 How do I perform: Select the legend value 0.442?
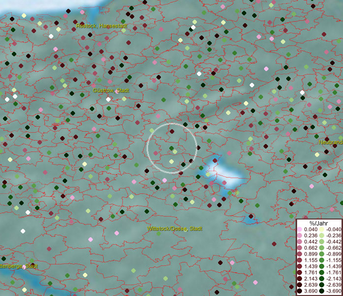pos(310,242)
